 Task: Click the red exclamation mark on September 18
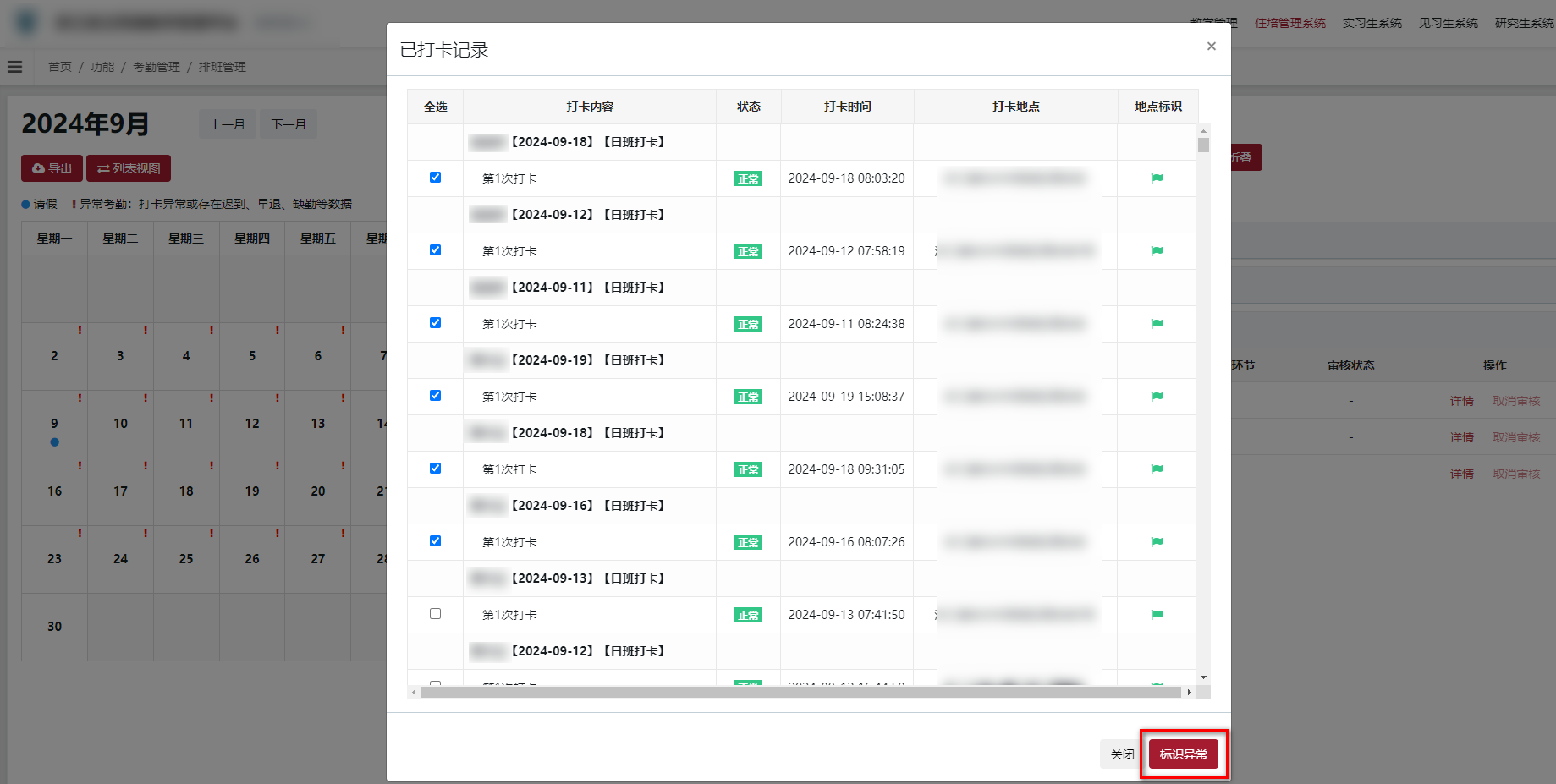(x=212, y=466)
